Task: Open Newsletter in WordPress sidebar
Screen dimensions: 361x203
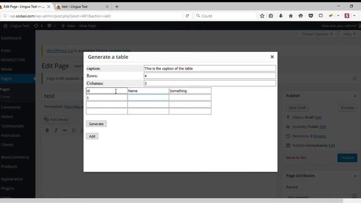Action: [x=12, y=60]
